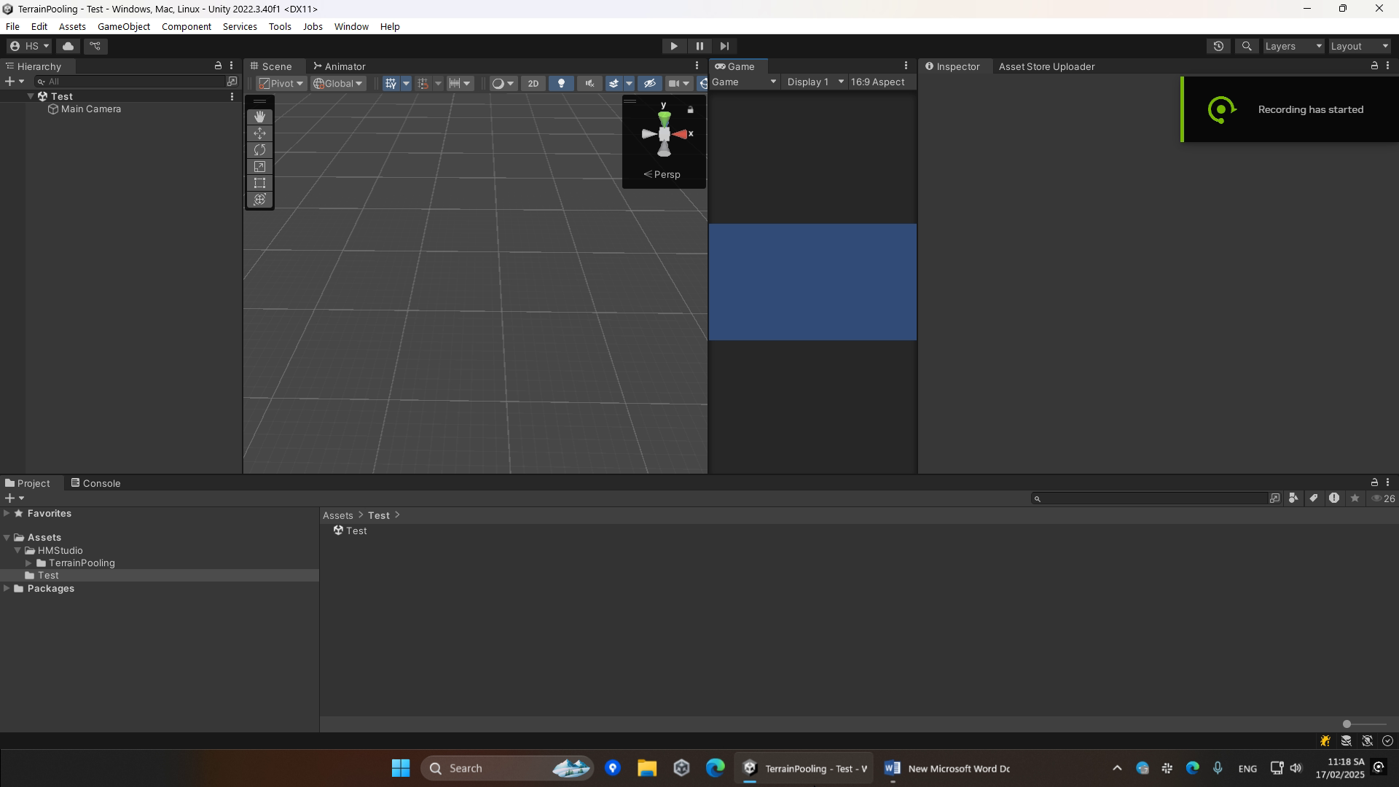Screen dimensions: 1399x787
Task: Click the Play button
Action: point(674,46)
